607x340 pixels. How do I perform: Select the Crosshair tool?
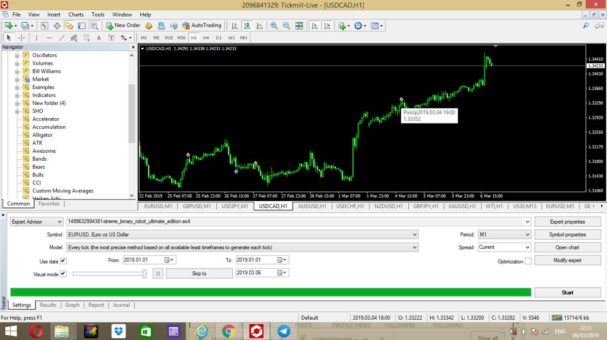[21, 38]
